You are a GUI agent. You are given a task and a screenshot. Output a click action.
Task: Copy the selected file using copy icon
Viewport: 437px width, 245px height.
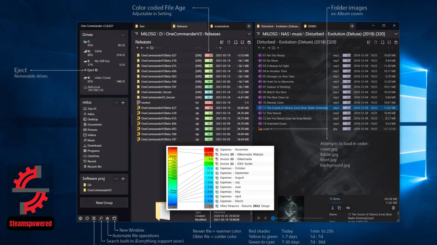click(x=339, y=208)
